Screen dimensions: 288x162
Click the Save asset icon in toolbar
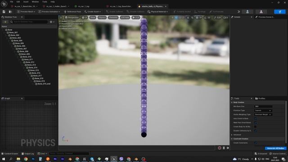click(x=4, y=12)
